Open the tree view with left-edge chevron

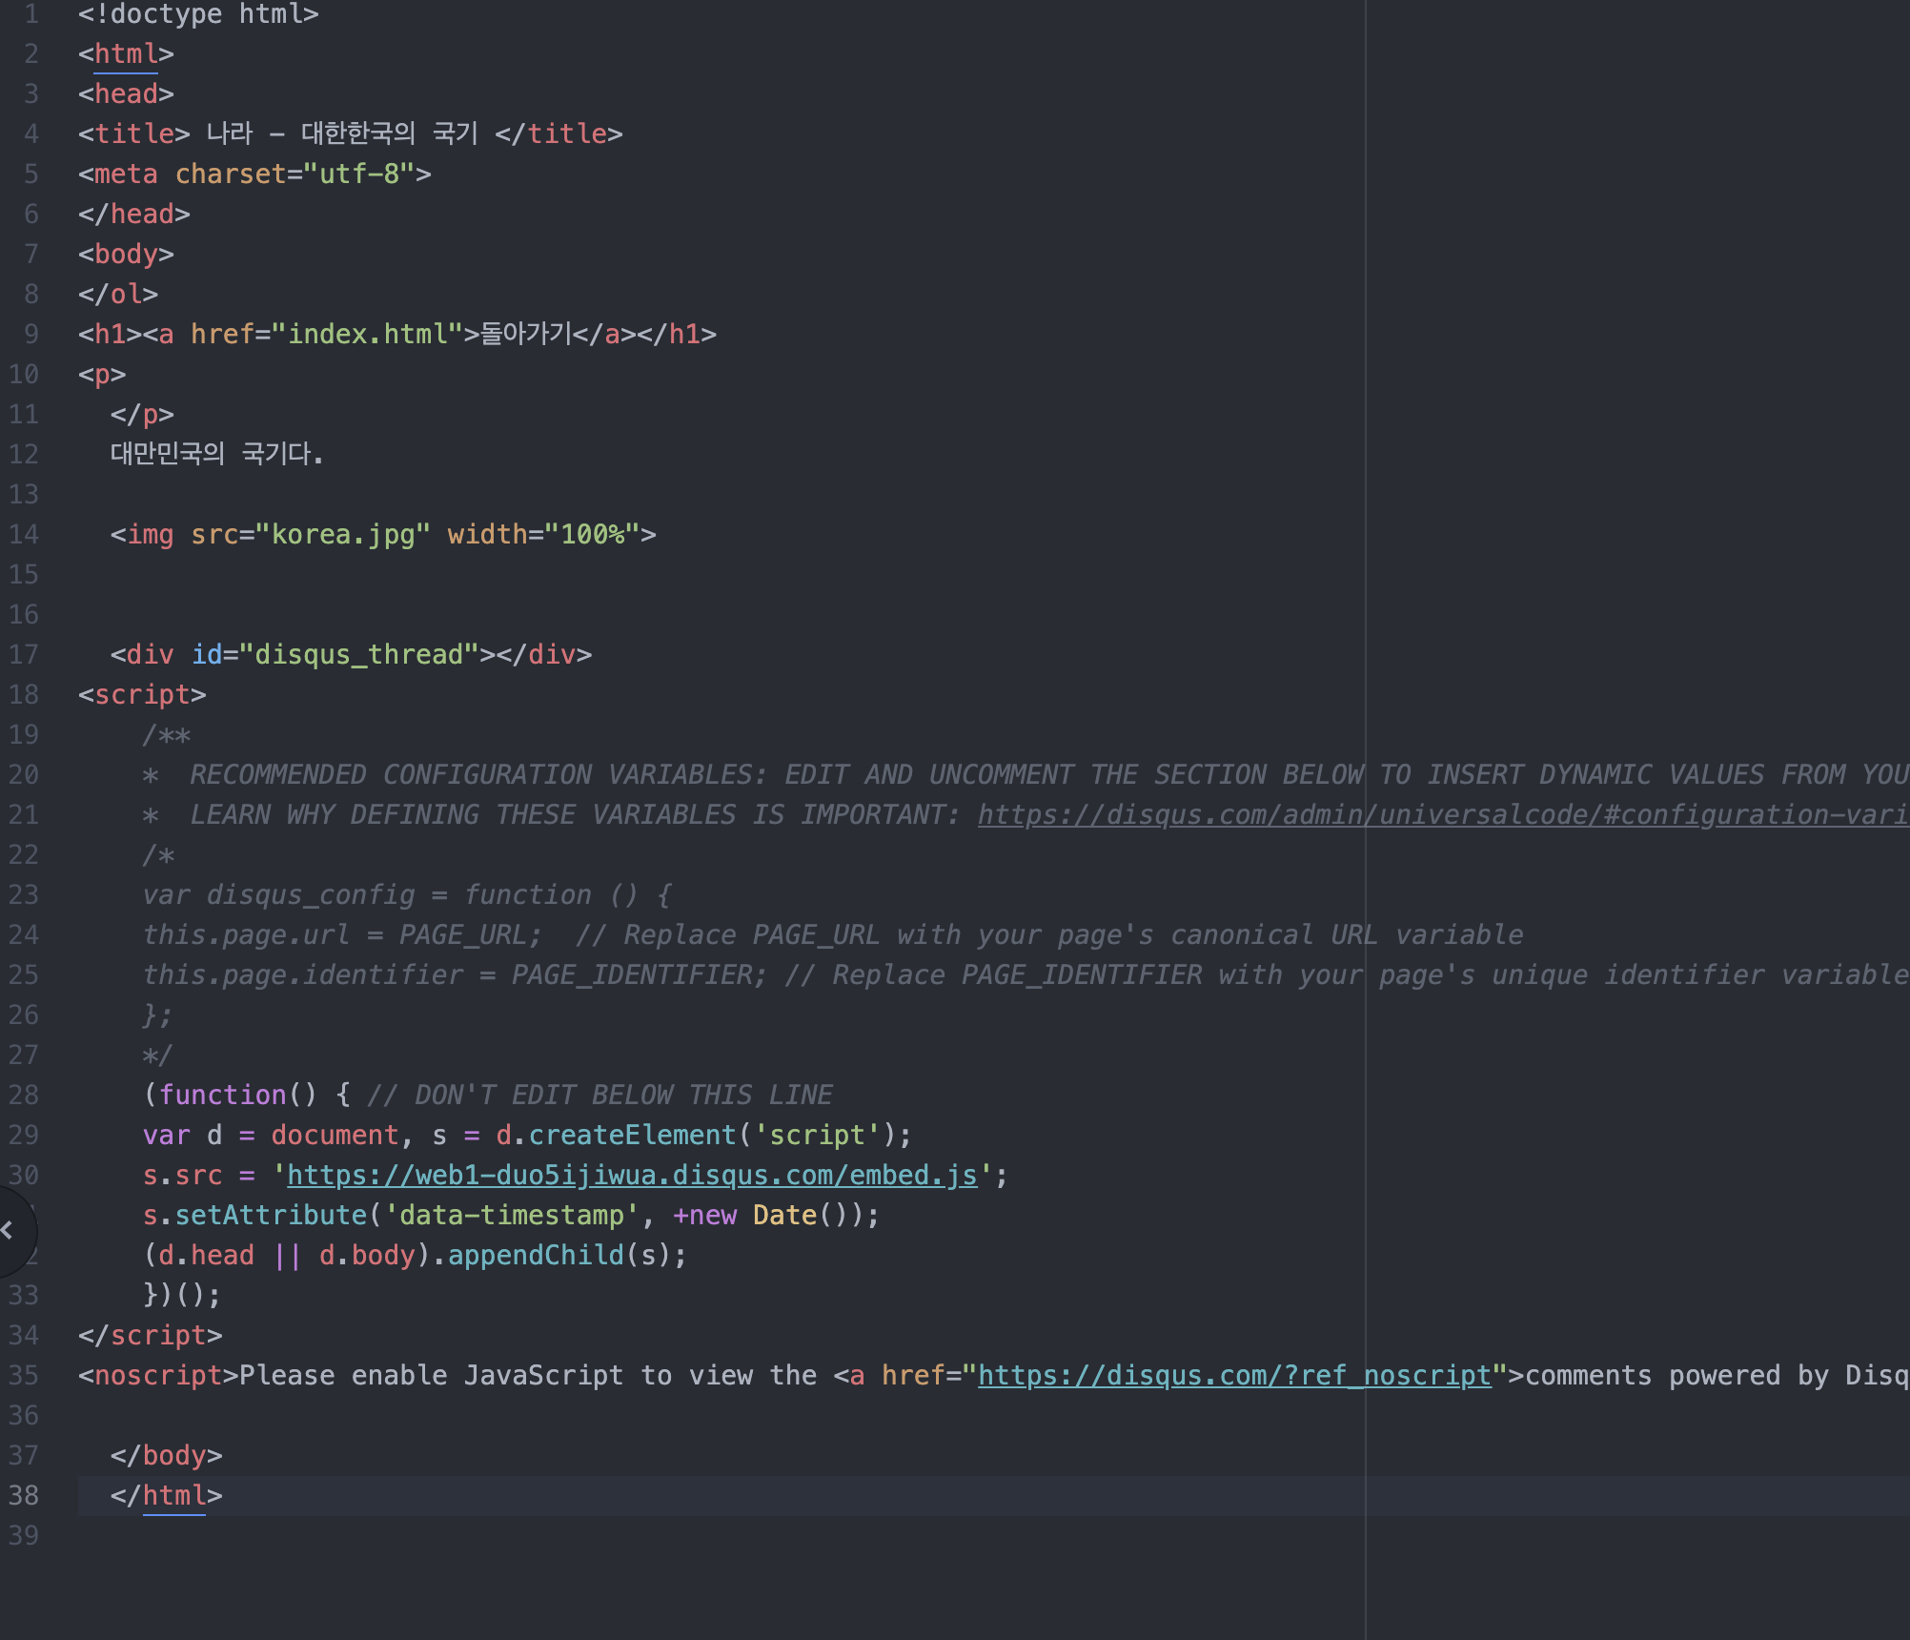pos(8,1231)
